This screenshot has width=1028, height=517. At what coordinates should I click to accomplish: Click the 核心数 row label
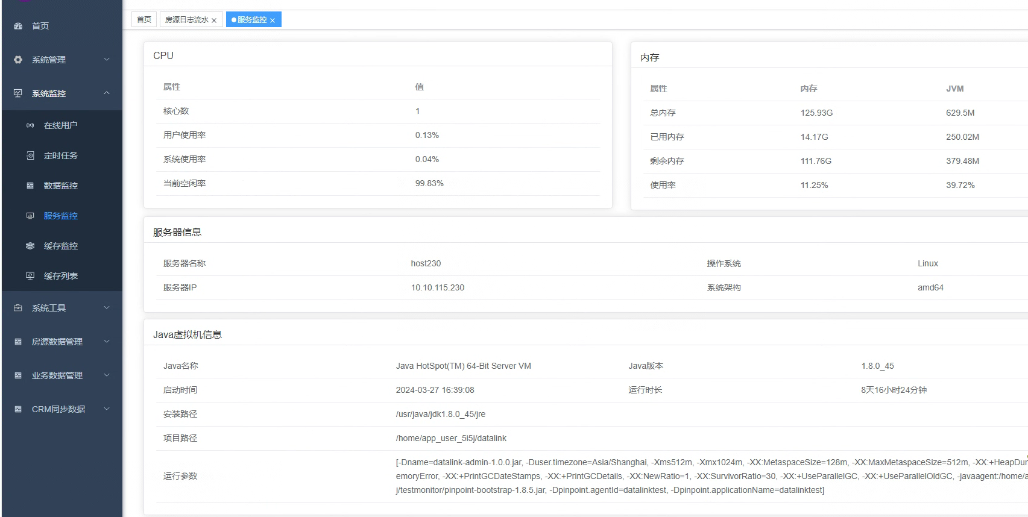coord(176,111)
